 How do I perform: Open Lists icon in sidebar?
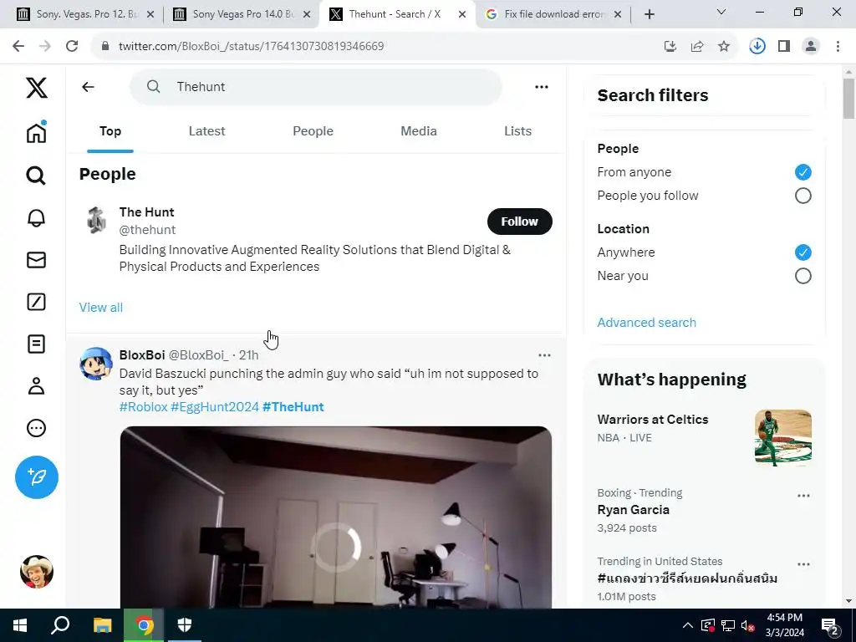(x=36, y=344)
